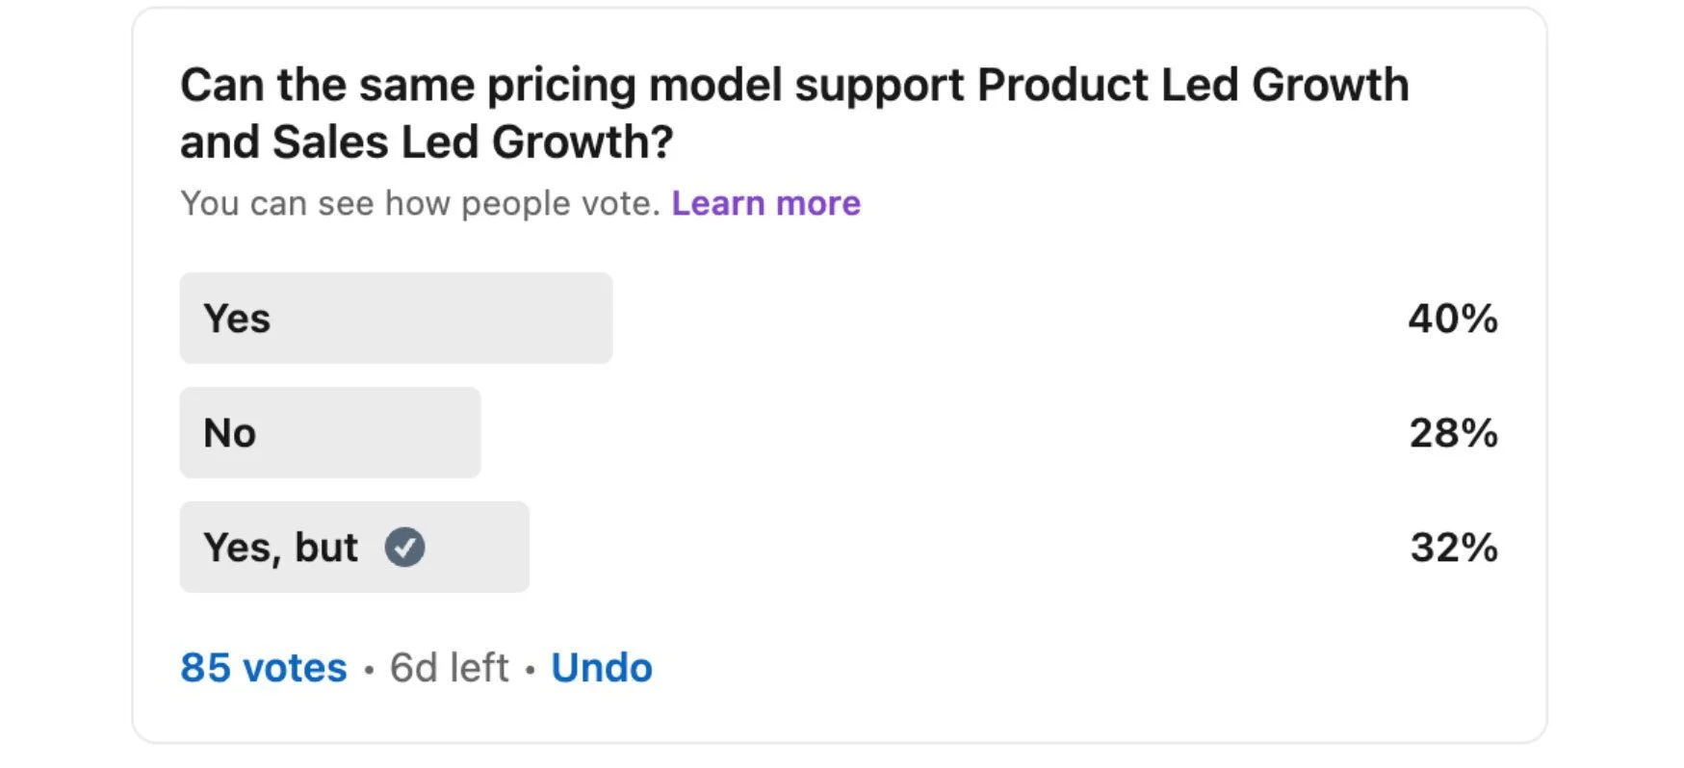Click the 'You can see how people vote' note
1684x768 pixels.
click(x=419, y=203)
